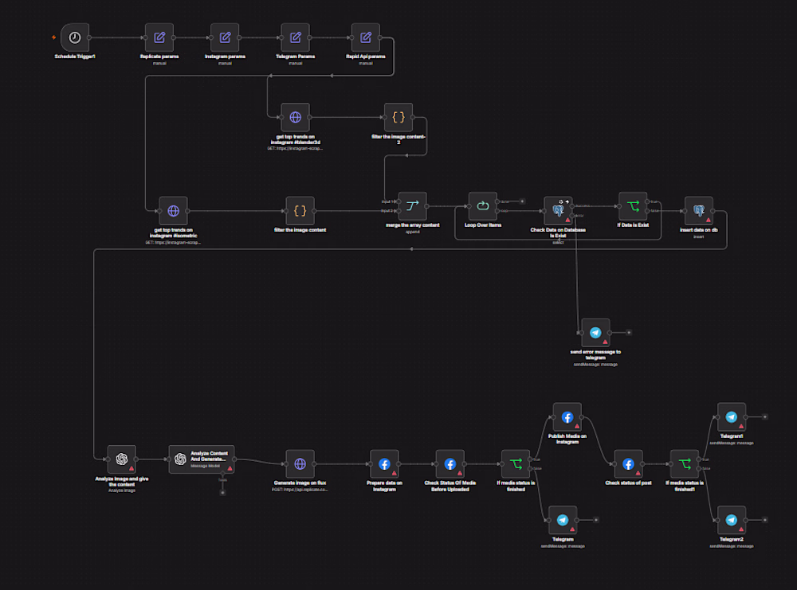
Task: Select the Publish Media on Instagram node
Action: click(567, 417)
